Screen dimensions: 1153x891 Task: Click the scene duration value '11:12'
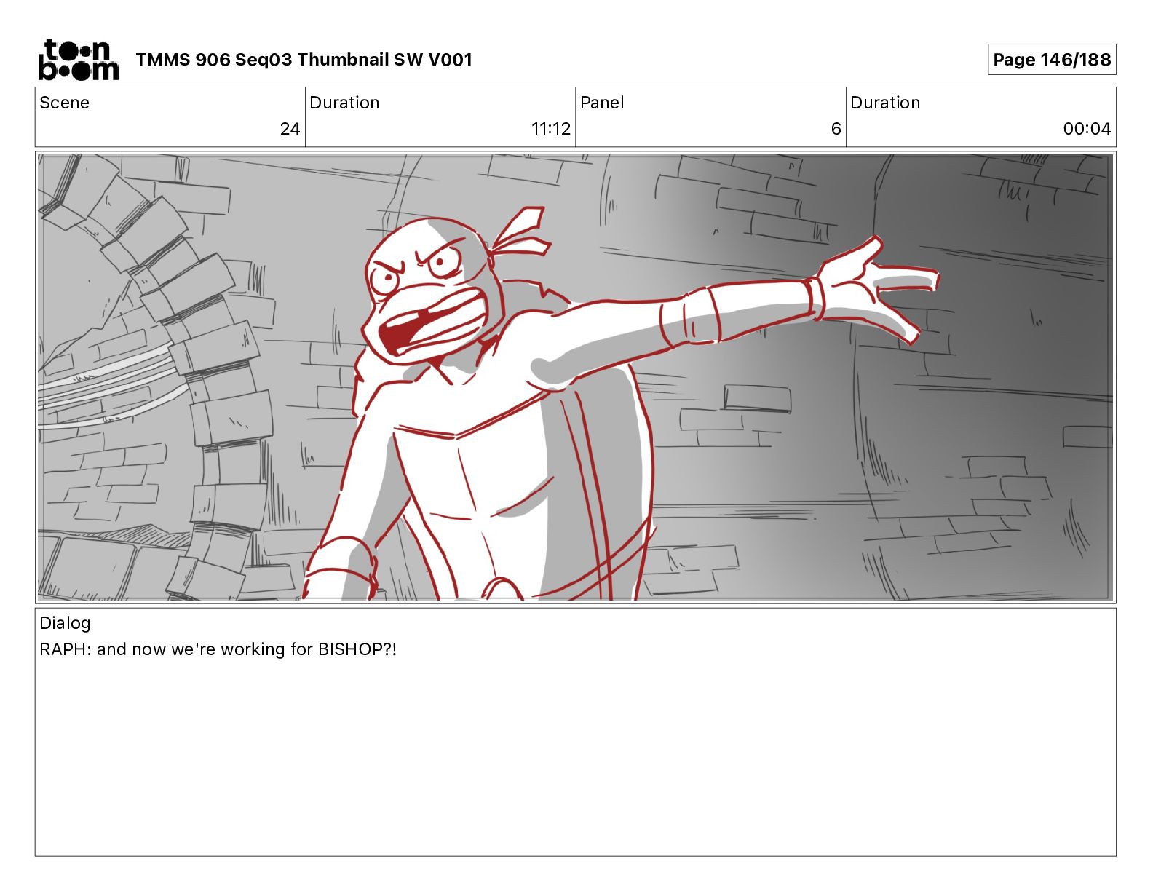pyautogui.click(x=551, y=129)
